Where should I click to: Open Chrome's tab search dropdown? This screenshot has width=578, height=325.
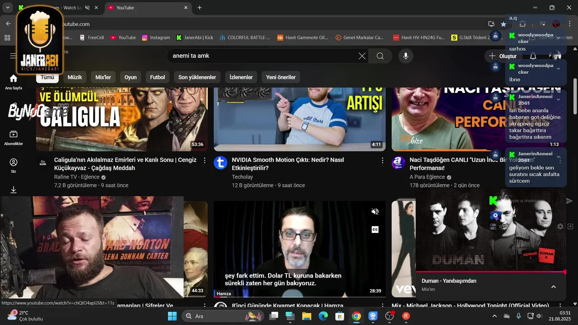coord(8,8)
